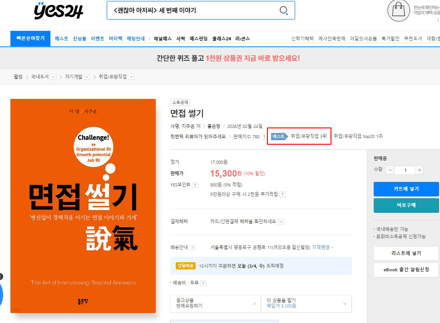Click the 카트에 넣기 button
Viewport: 440px width, 323px height.
coord(406,189)
